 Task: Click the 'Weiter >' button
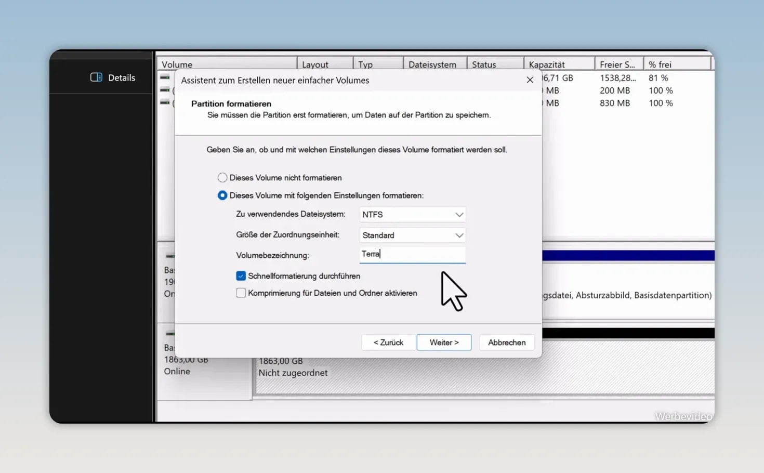(444, 343)
